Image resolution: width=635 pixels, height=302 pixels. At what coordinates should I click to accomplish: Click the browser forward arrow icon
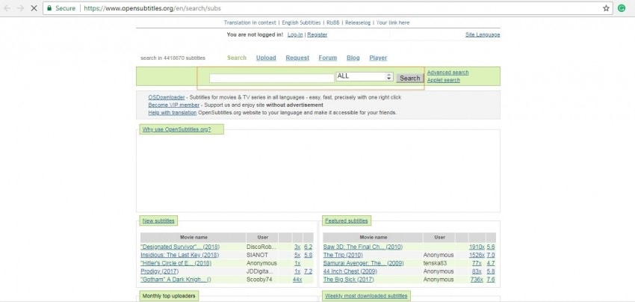[21, 8]
